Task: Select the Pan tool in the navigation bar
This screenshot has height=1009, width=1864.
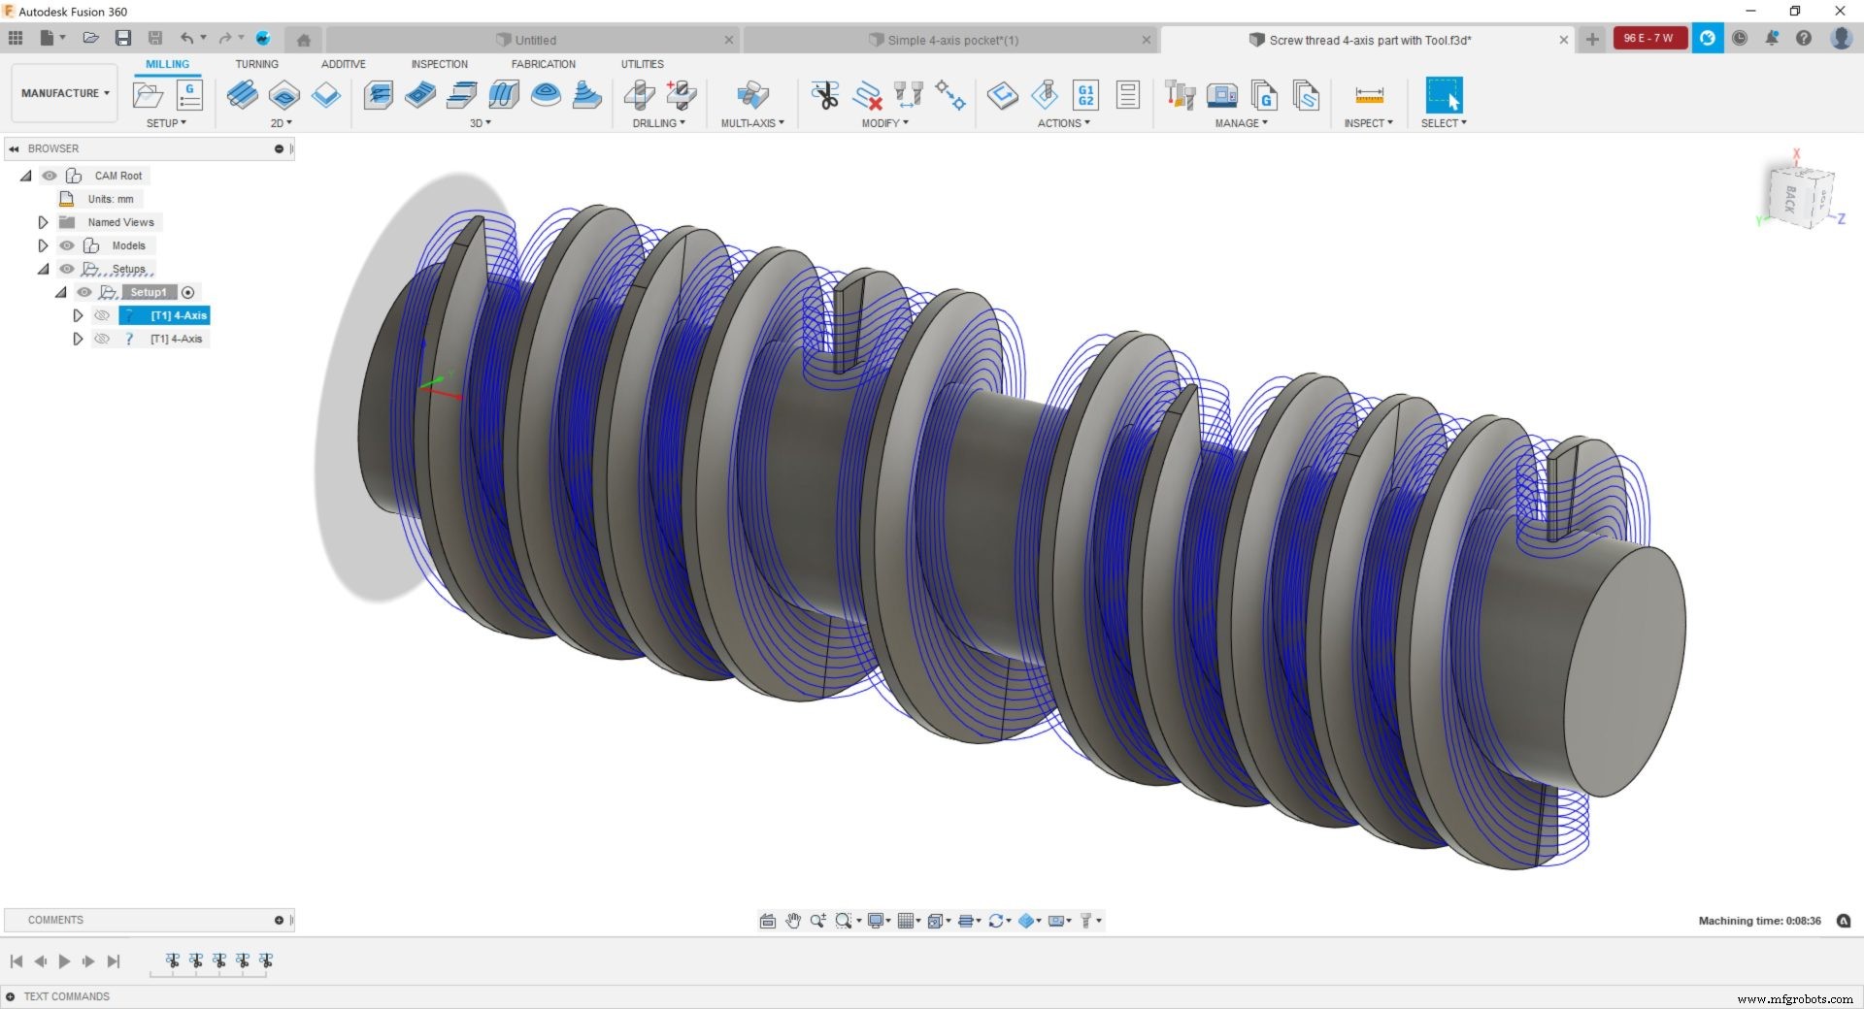Action: click(793, 920)
